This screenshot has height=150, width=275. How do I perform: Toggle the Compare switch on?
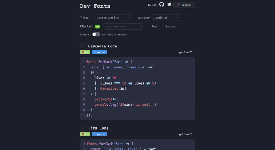(96, 35)
